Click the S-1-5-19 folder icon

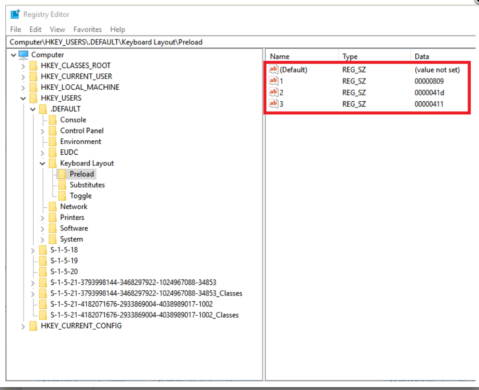pyautogui.click(x=43, y=260)
